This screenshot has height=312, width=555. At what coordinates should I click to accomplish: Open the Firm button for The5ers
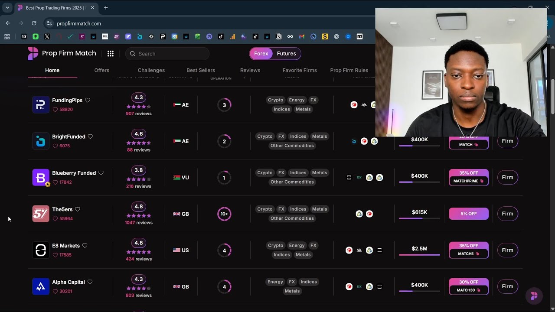click(507, 214)
